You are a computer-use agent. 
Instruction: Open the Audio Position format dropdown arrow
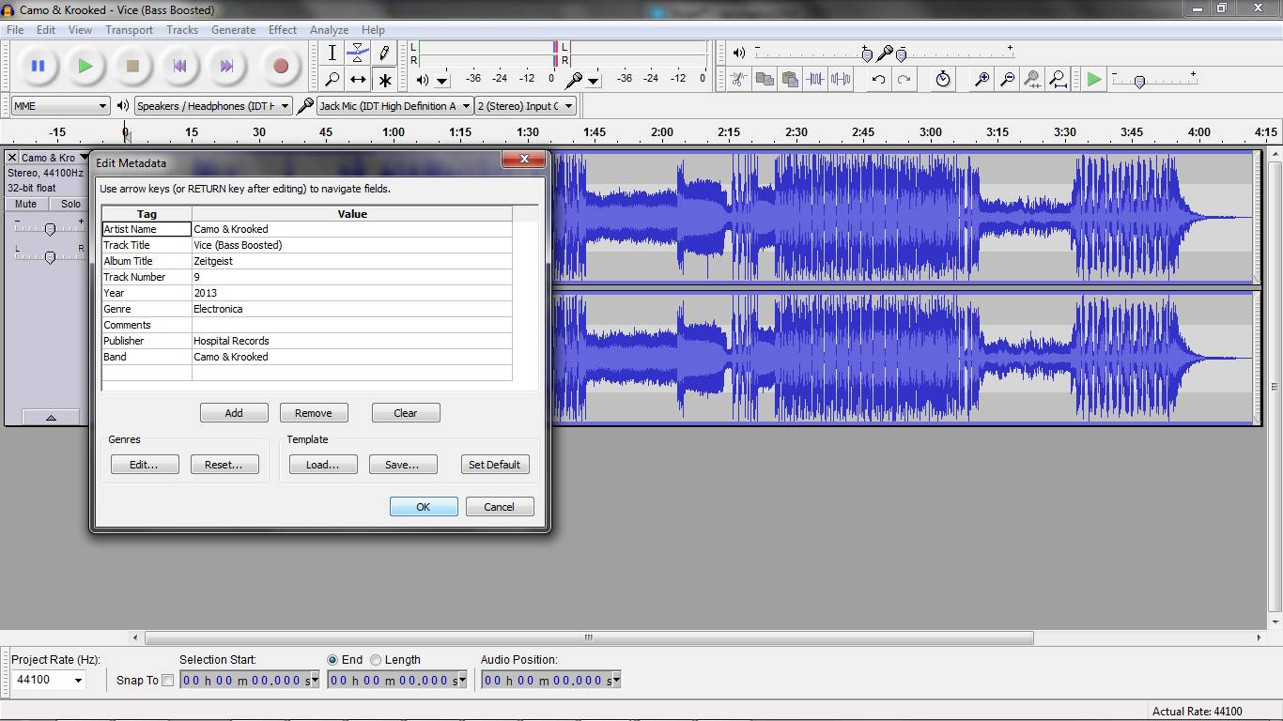[616, 680]
